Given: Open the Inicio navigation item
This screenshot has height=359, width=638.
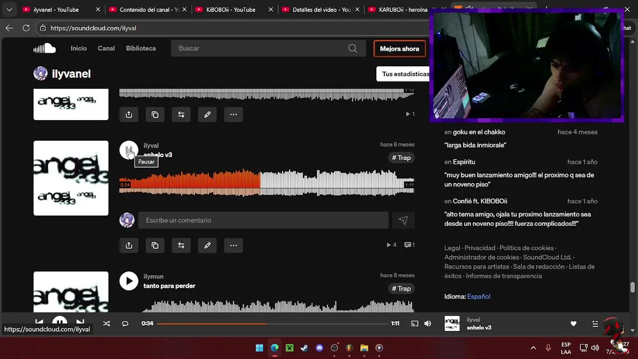Looking at the screenshot, I should click(x=79, y=48).
